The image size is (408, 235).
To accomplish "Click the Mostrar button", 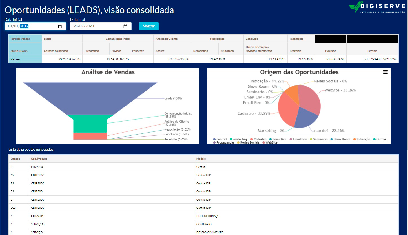I will (149, 26).
